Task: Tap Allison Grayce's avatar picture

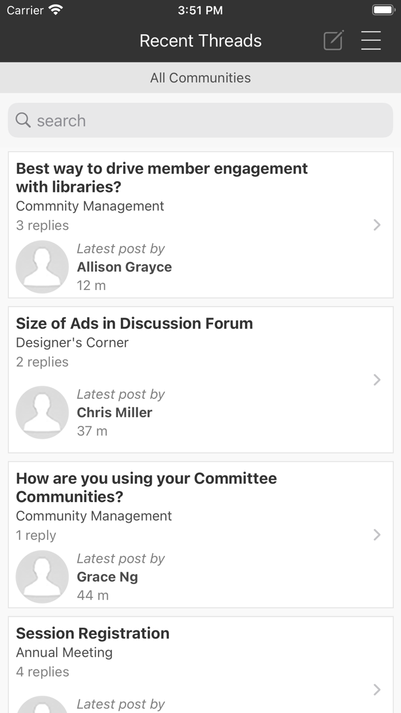Action: [x=42, y=267]
